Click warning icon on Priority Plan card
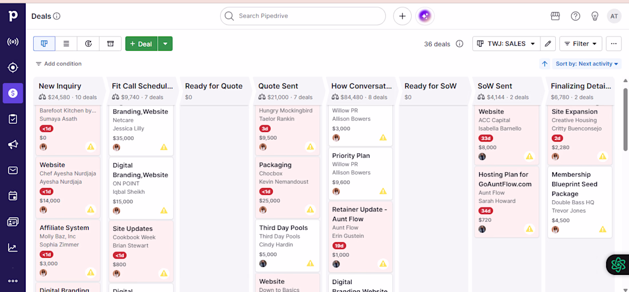Viewport: 629px width, 292px height. [x=383, y=191]
